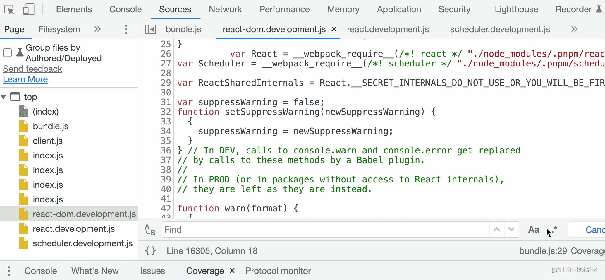605x280 pixels.
Task: Cancel the current search
Action: pyautogui.click(x=594, y=230)
